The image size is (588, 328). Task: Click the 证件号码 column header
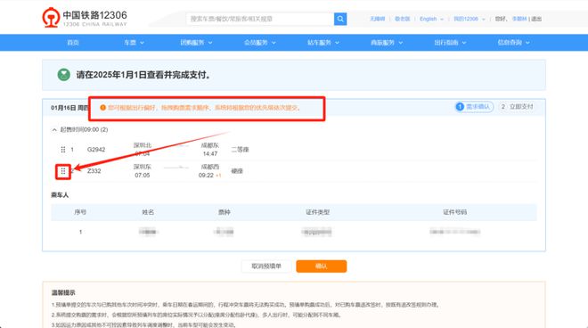[455, 212]
